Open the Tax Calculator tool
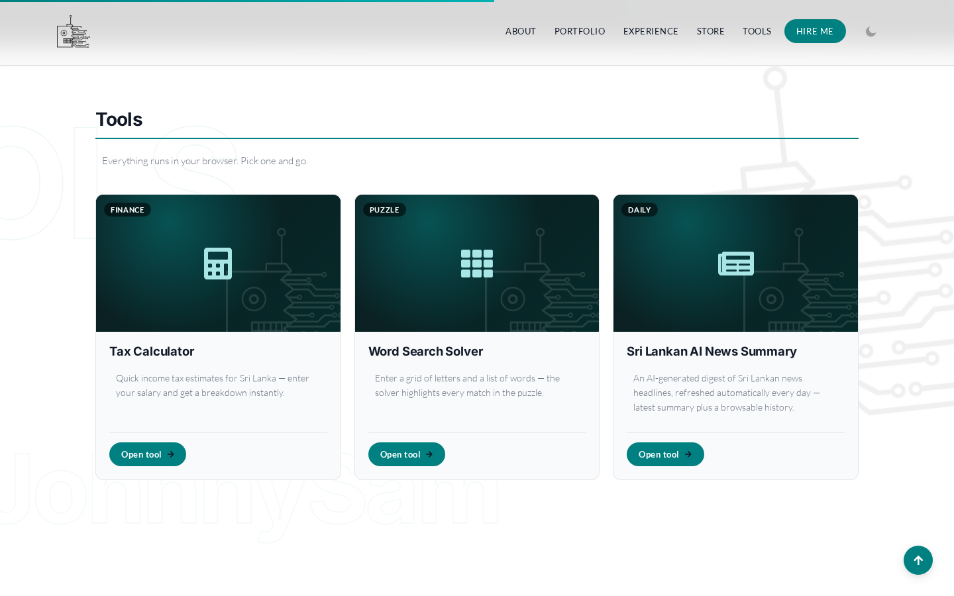The image size is (954, 596). (x=148, y=454)
